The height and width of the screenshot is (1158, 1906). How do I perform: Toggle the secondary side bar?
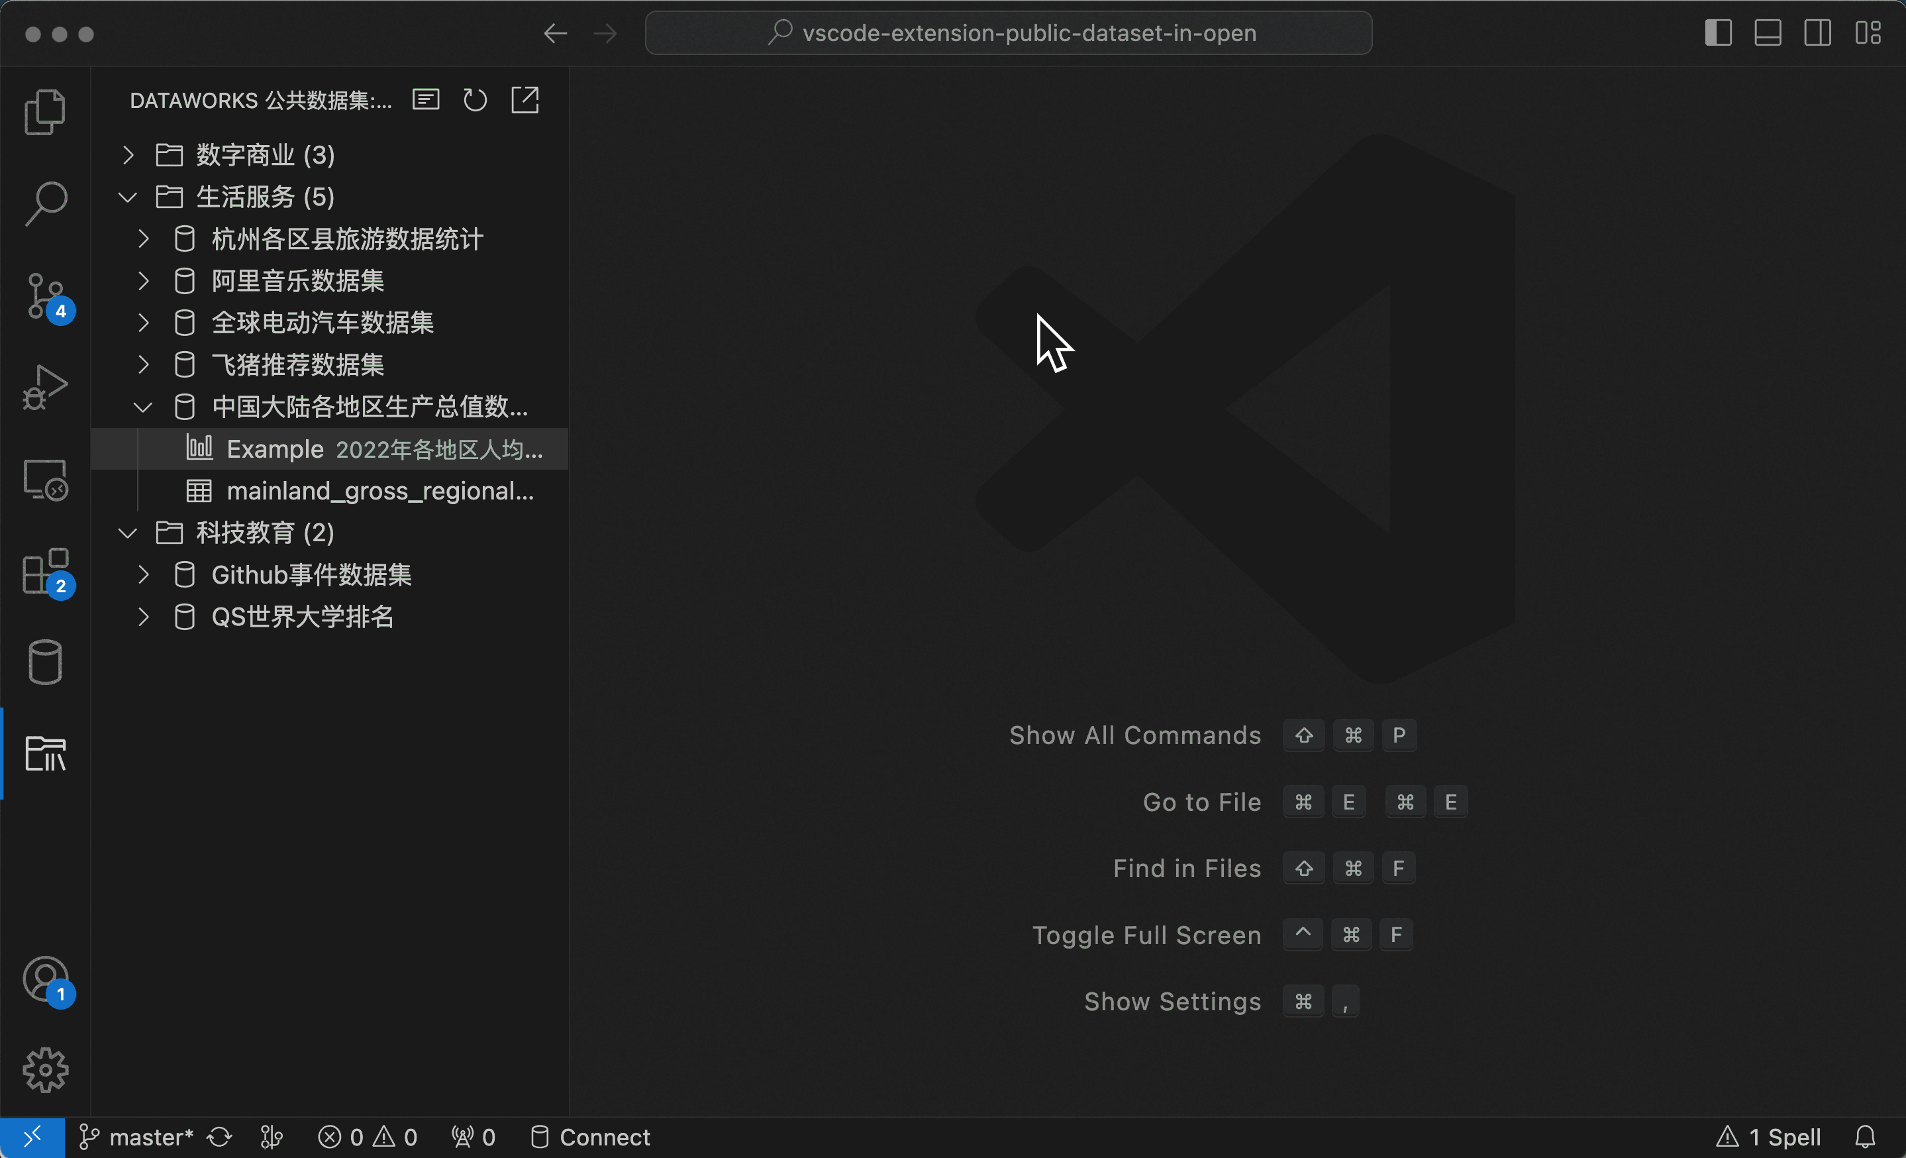pos(1817,33)
